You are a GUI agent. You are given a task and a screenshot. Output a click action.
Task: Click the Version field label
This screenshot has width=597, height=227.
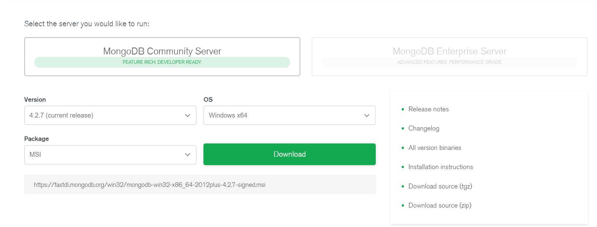[35, 99]
